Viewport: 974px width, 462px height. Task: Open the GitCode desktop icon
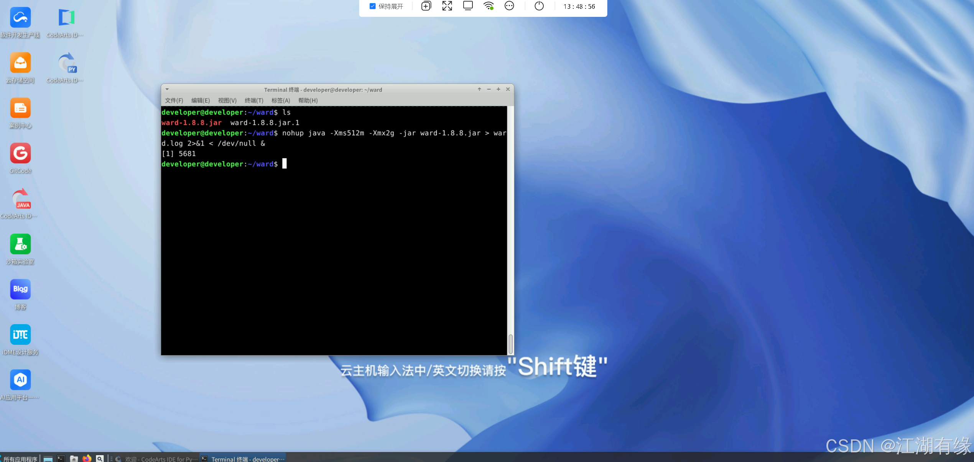(20, 154)
